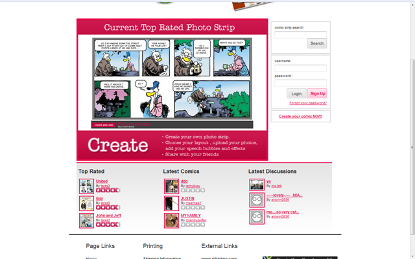Open the ~~~lovely~~~ discussion link

(x=284, y=196)
